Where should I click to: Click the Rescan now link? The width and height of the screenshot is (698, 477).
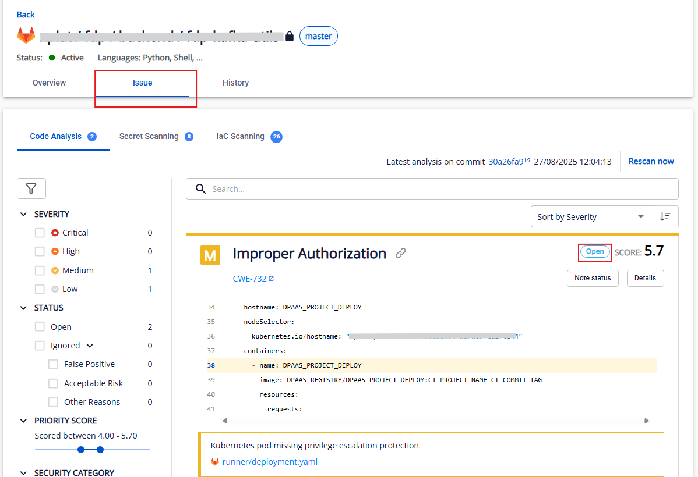click(651, 161)
